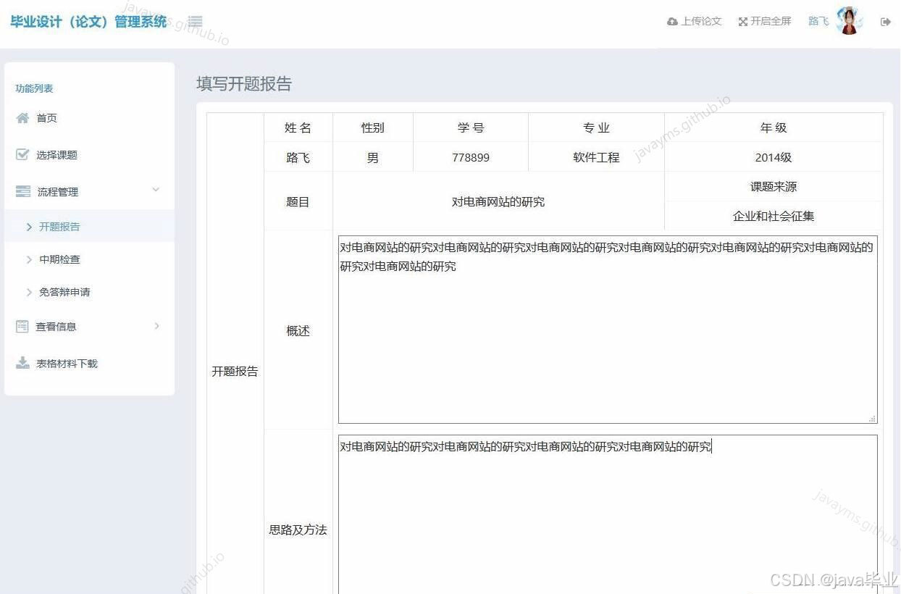
Task: Click the chevron next to 开题报告
Action: click(29, 227)
